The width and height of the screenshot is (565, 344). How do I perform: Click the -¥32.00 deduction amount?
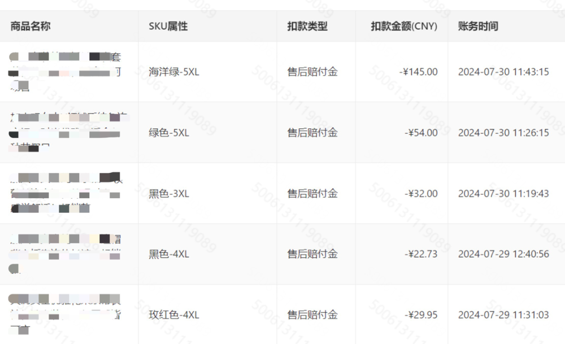coord(421,193)
